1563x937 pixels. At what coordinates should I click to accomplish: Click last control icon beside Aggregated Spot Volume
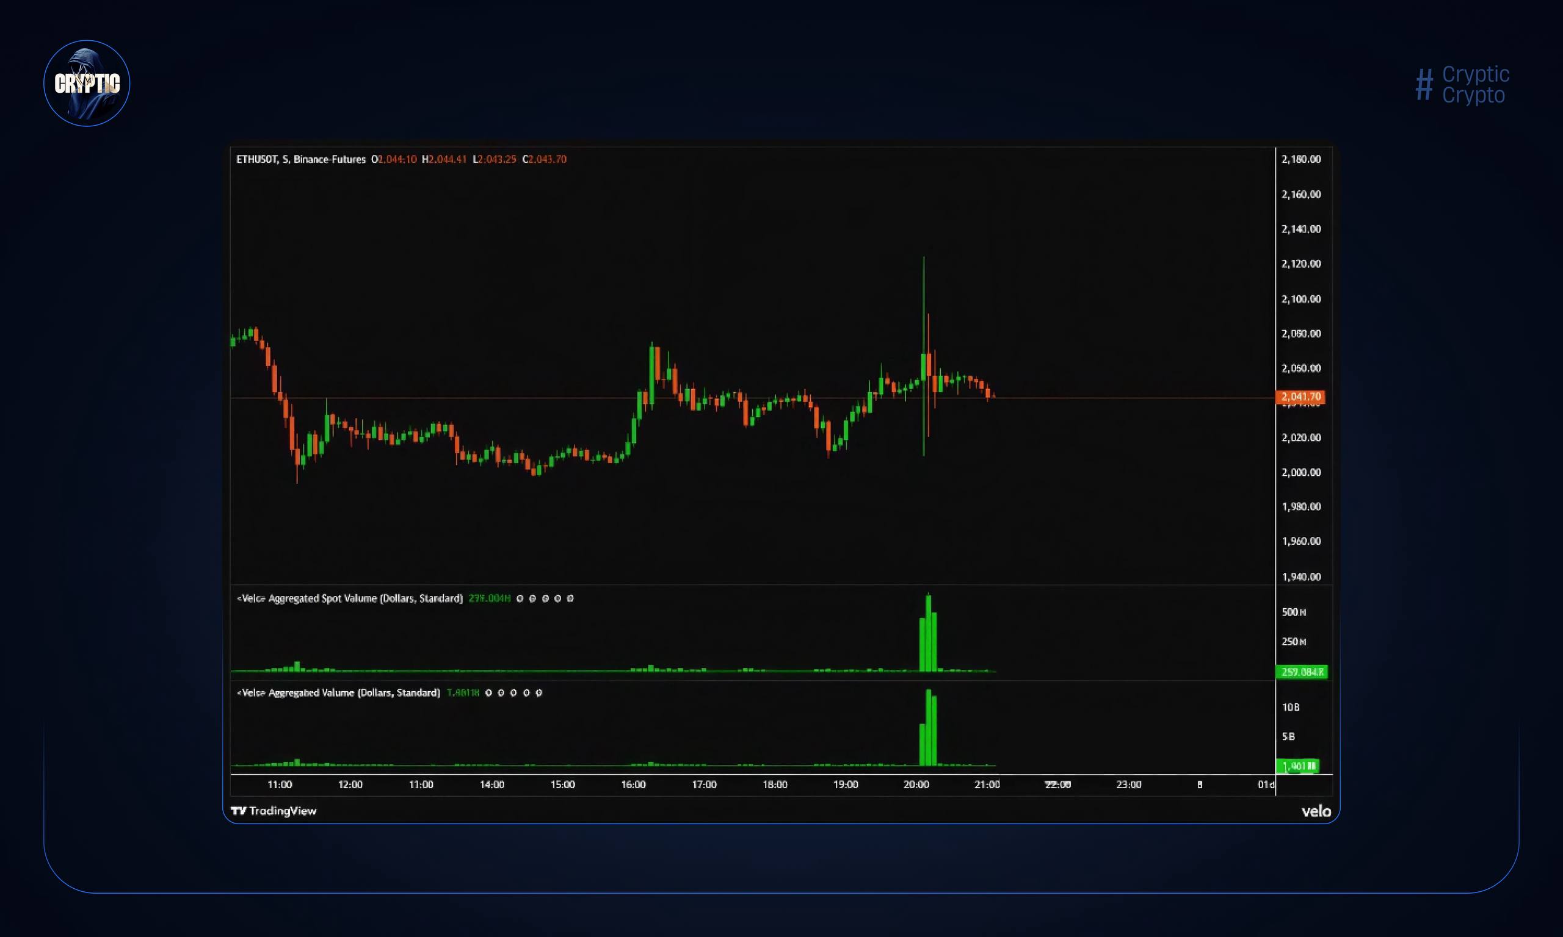[x=570, y=598]
